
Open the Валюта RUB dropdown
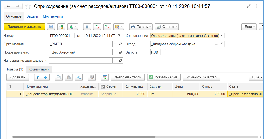[163, 52]
